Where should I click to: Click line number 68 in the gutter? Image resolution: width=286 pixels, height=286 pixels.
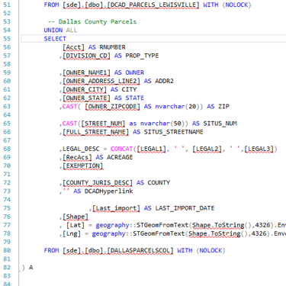7,149
